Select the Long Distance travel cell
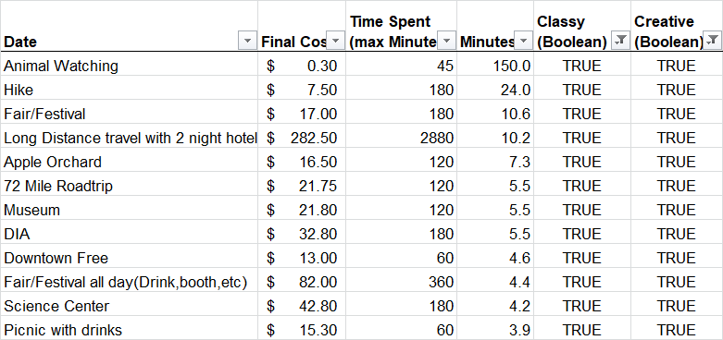This screenshot has width=723, height=340. point(129,138)
